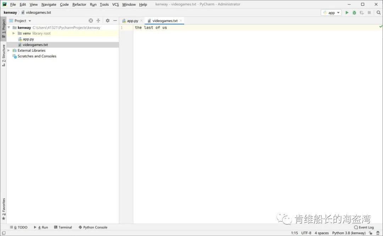This screenshot has width=383, height=236.
Task: Open the Python 3.8 (kenway) interpreter selector
Action: point(349,233)
